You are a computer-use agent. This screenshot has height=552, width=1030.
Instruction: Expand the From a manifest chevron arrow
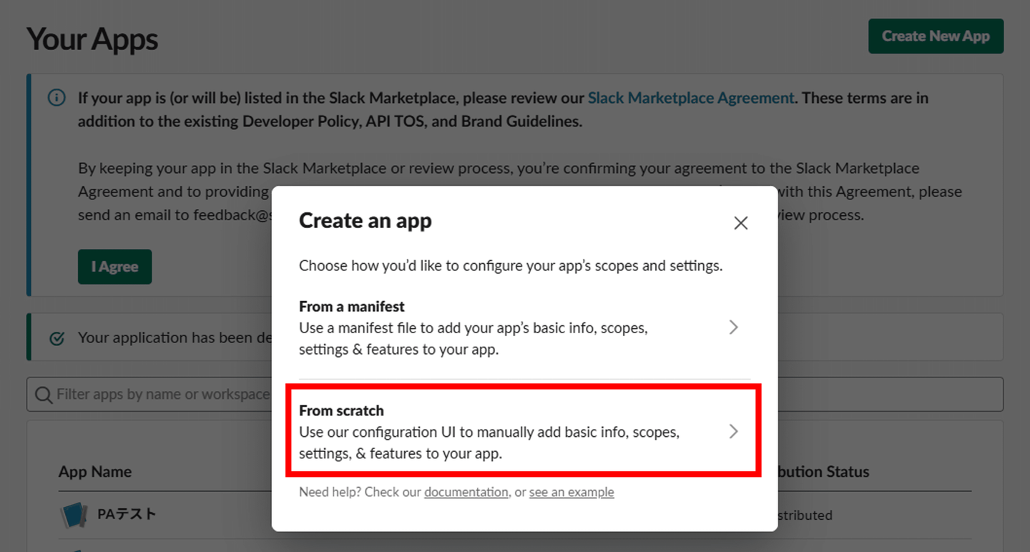point(733,327)
